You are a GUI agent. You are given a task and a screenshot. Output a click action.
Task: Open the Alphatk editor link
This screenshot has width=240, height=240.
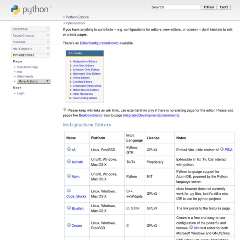coord(77,162)
